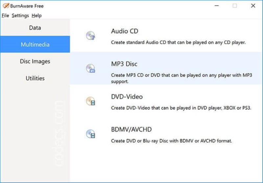Switch to the Data category
The image size is (263, 183).
pyautogui.click(x=35, y=28)
